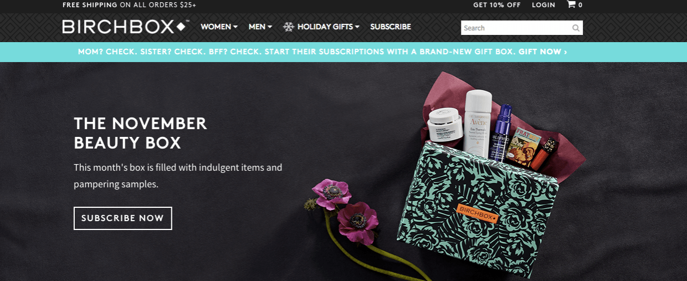This screenshot has height=281, width=687.
Task: Click the Subscribe Now button
Action: click(x=123, y=218)
